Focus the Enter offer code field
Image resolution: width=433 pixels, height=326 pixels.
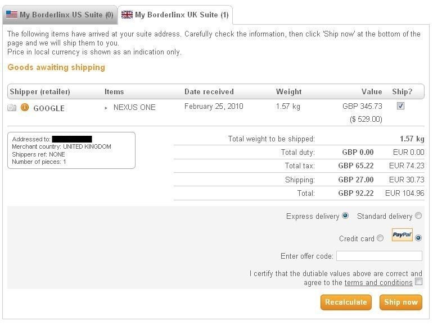click(379, 256)
